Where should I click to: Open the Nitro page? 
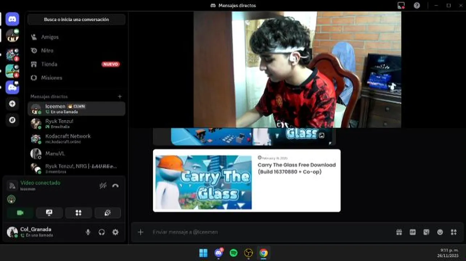pos(77,50)
